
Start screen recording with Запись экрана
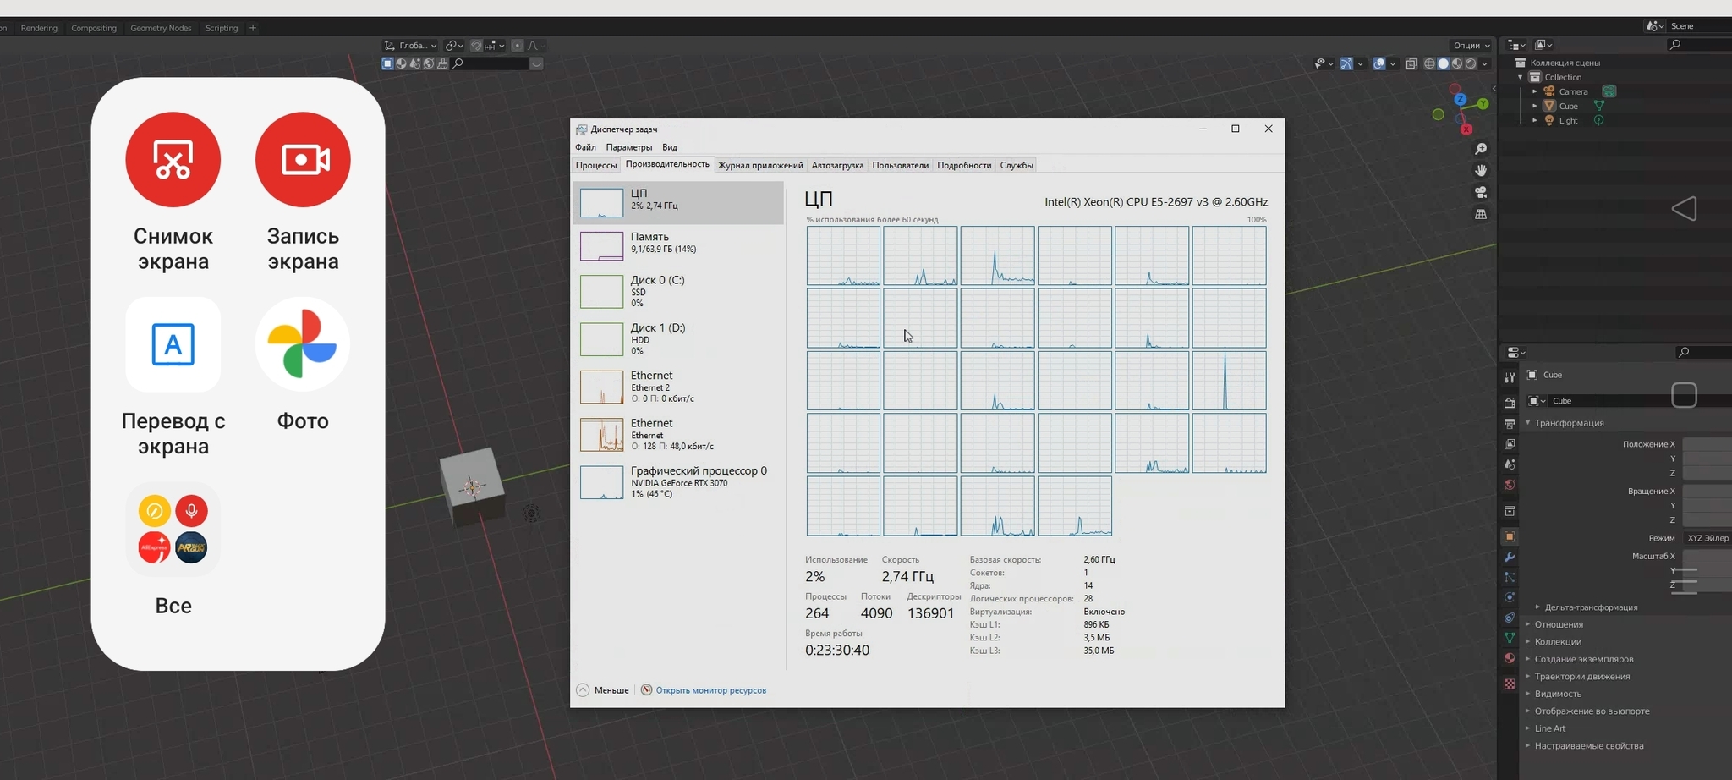(x=303, y=160)
